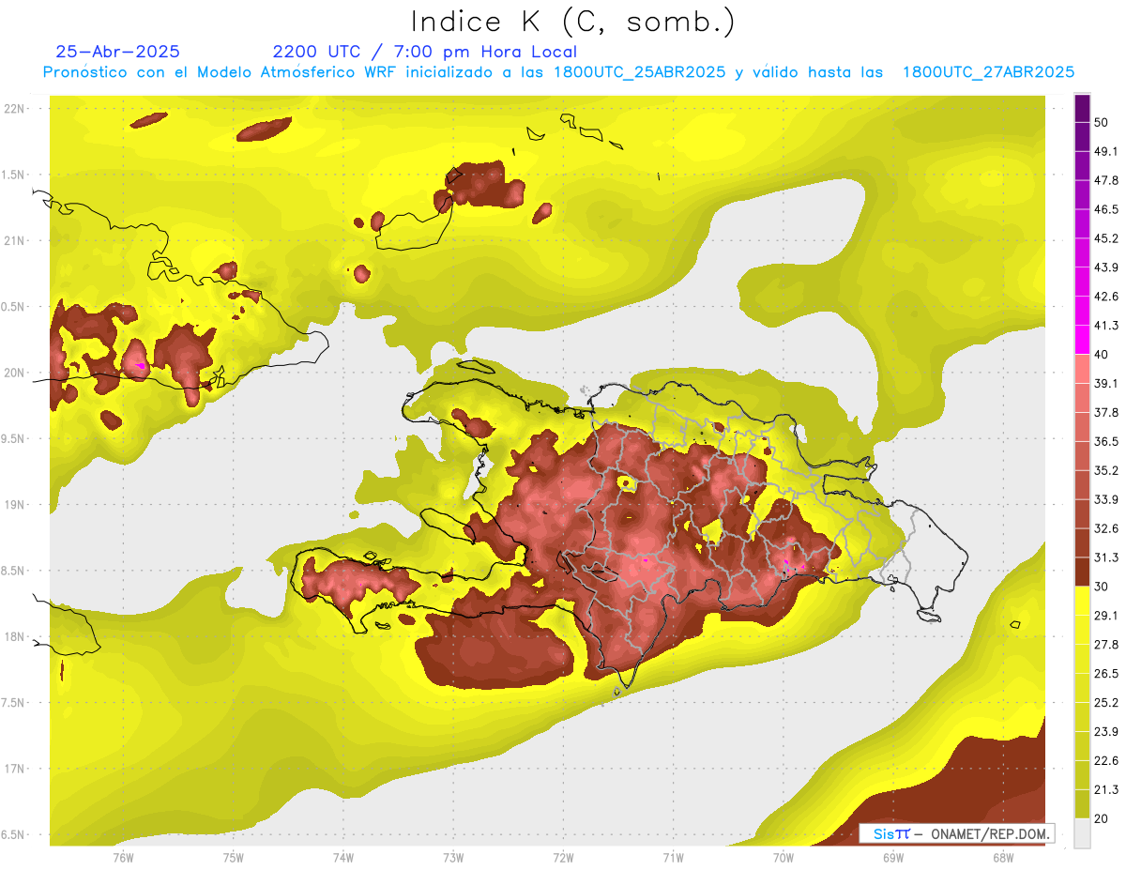Click the "23.9" color bar label
Viewport: 1126px width, 870px height.
(1105, 732)
